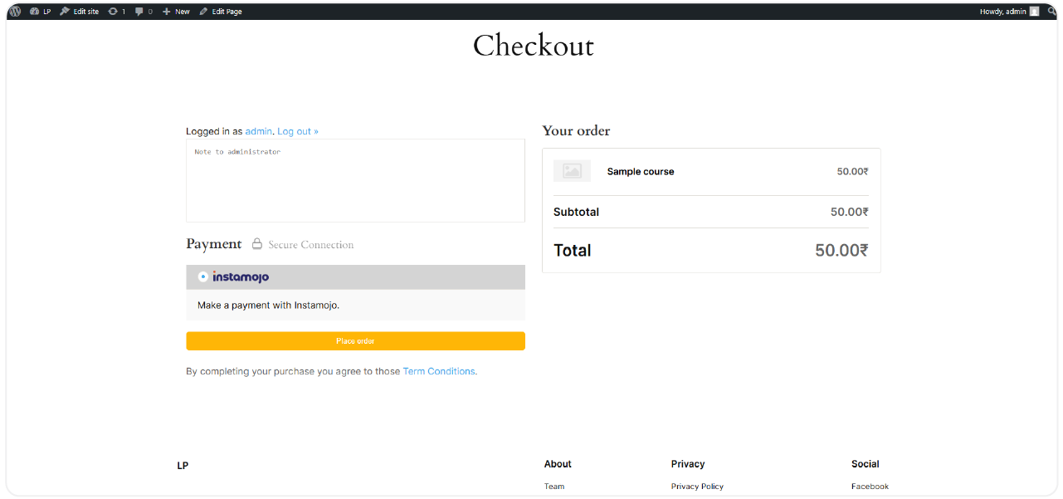Click the search magnifier in admin bar
The image size is (1063, 499).
point(1051,12)
